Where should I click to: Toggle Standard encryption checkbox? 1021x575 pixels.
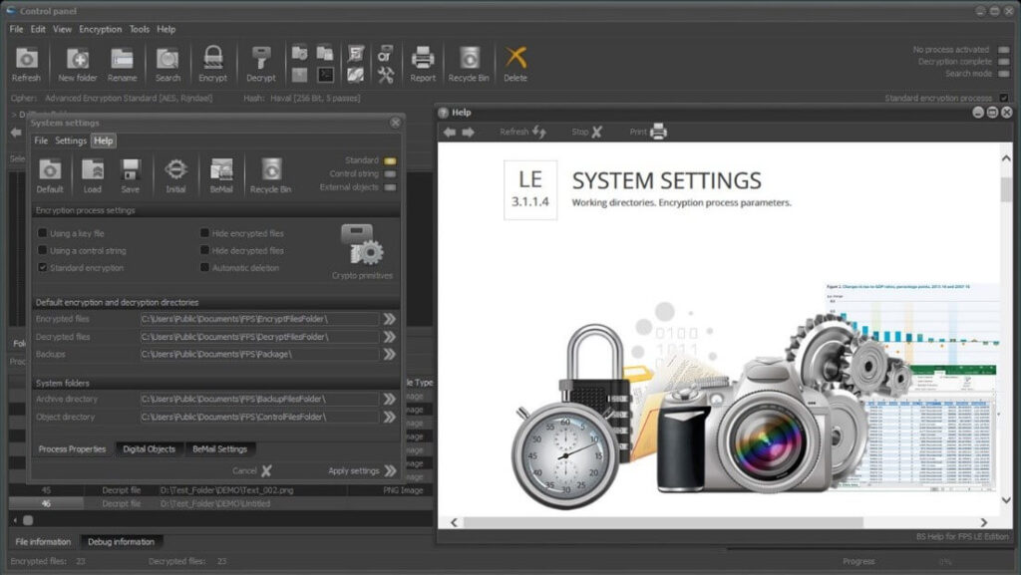pyautogui.click(x=42, y=267)
